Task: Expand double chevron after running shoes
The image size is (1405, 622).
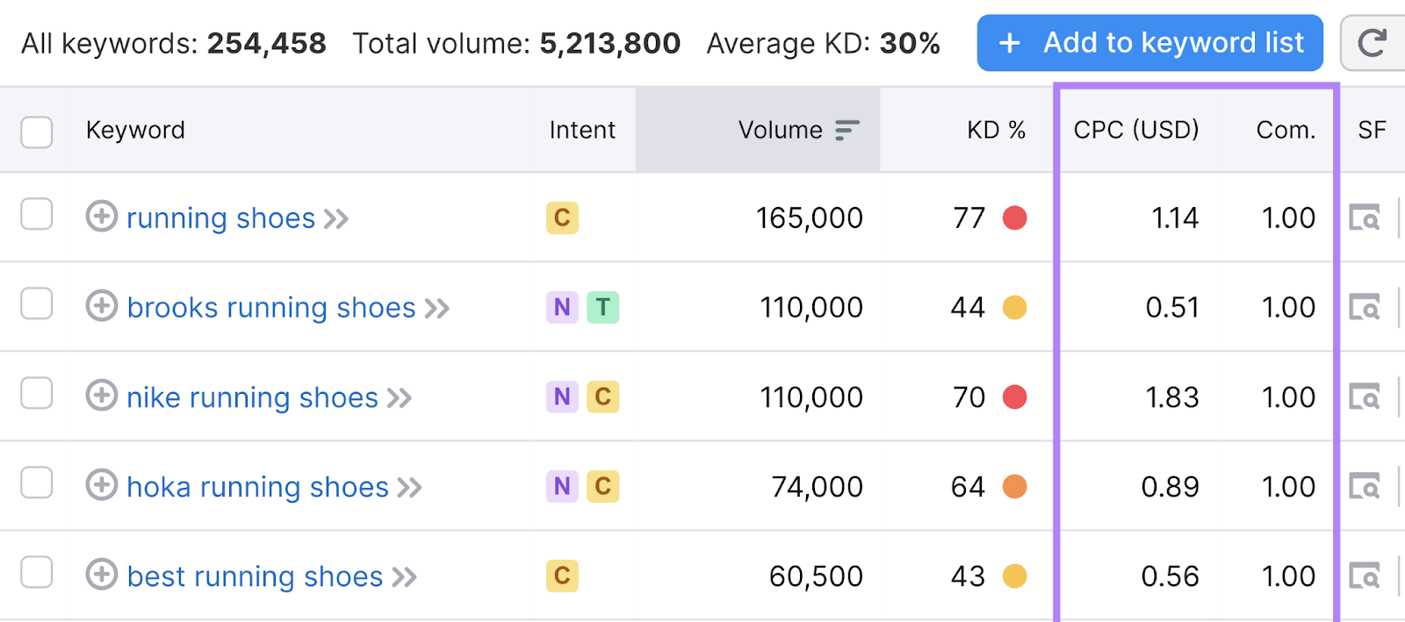Action: click(336, 218)
